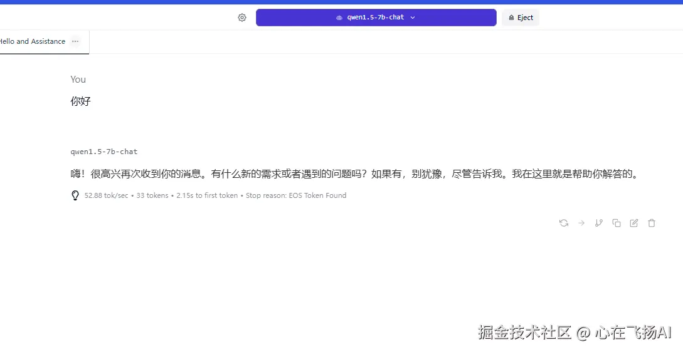Click the model icon inside the selector bar

pyautogui.click(x=339, y=18)
